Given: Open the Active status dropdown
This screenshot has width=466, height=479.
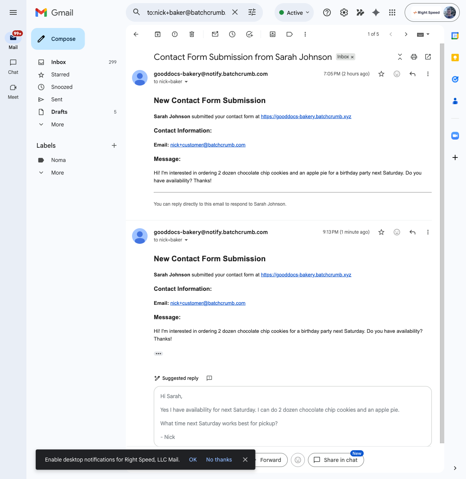Looking at the screenshot, I should (294, 12).
